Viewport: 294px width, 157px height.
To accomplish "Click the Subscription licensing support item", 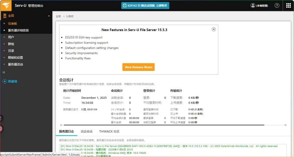I will click(87, 42).
